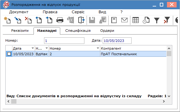Click the greyed copy documents icon
Image resolution: width=180 pixels, height=112 pixels.
103,20
